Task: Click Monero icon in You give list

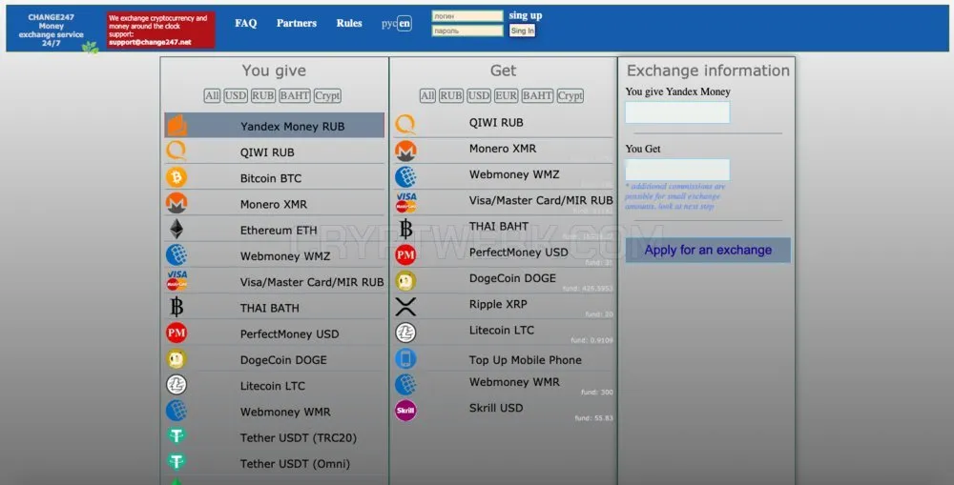Action: (x=176, y=203)
